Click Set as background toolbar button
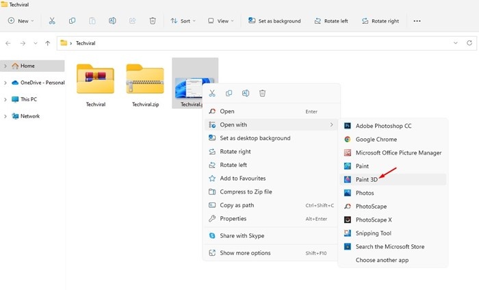The height and width of the screenshot is (290, 479). (274, 21)
